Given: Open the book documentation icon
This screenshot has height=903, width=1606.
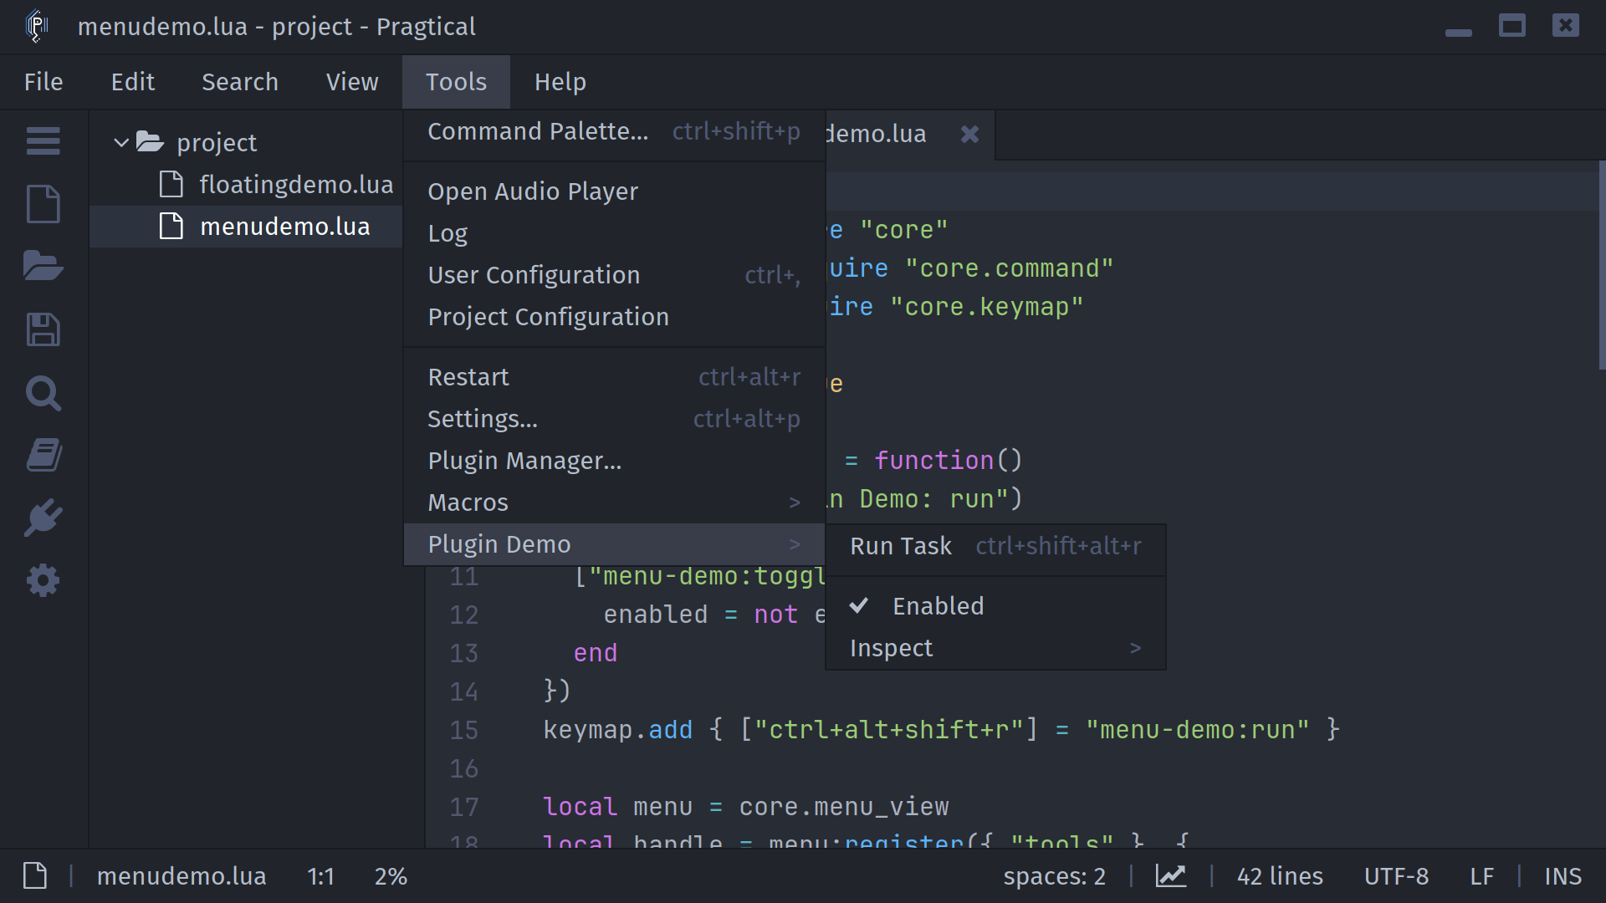Looking at the screenshot, I should point(43,455).
